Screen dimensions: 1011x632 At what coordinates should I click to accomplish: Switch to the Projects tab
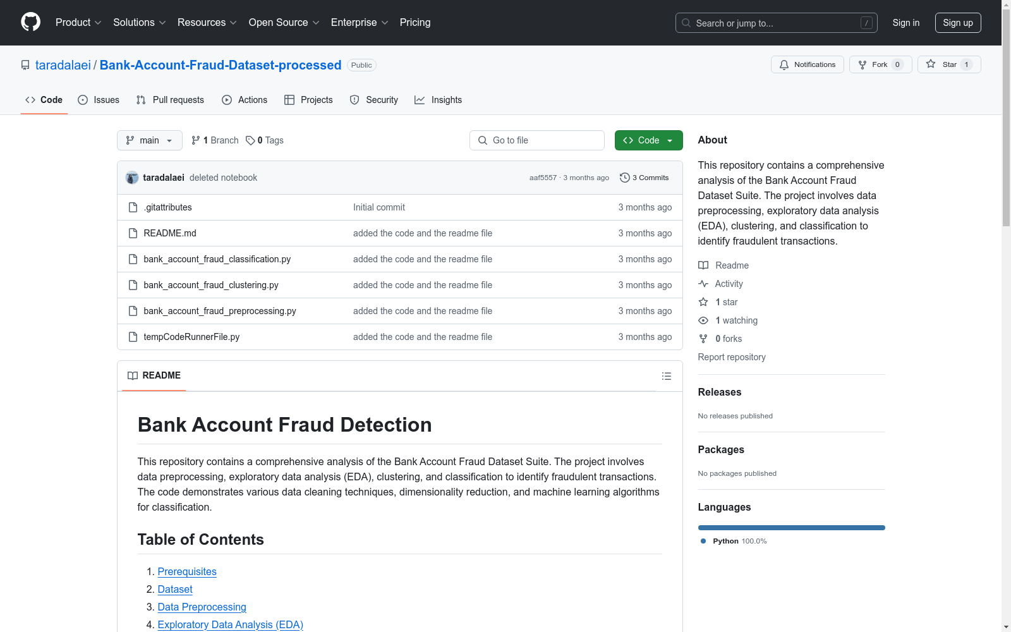click(x=308, y=100)
